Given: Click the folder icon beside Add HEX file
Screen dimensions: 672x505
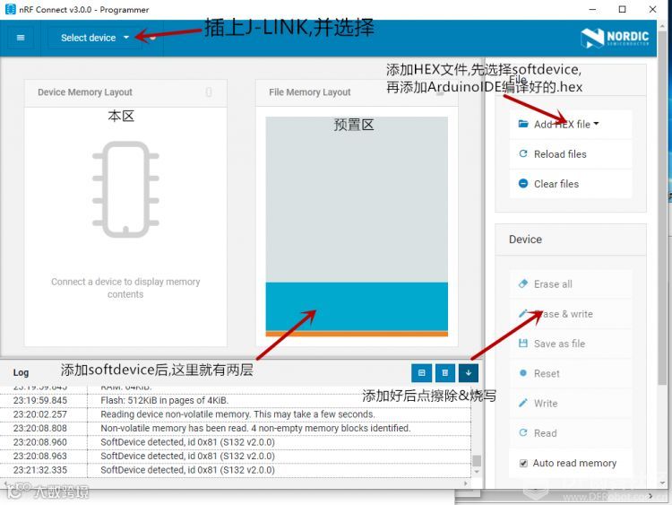Looking at the screenshot, I should [x=523, y=124].
